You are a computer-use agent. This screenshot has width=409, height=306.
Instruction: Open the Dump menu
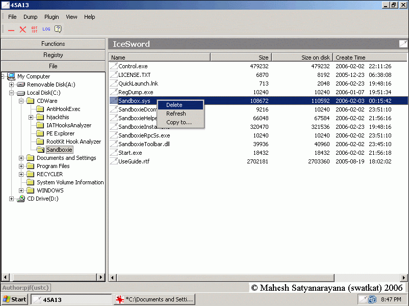click(31, 17)
